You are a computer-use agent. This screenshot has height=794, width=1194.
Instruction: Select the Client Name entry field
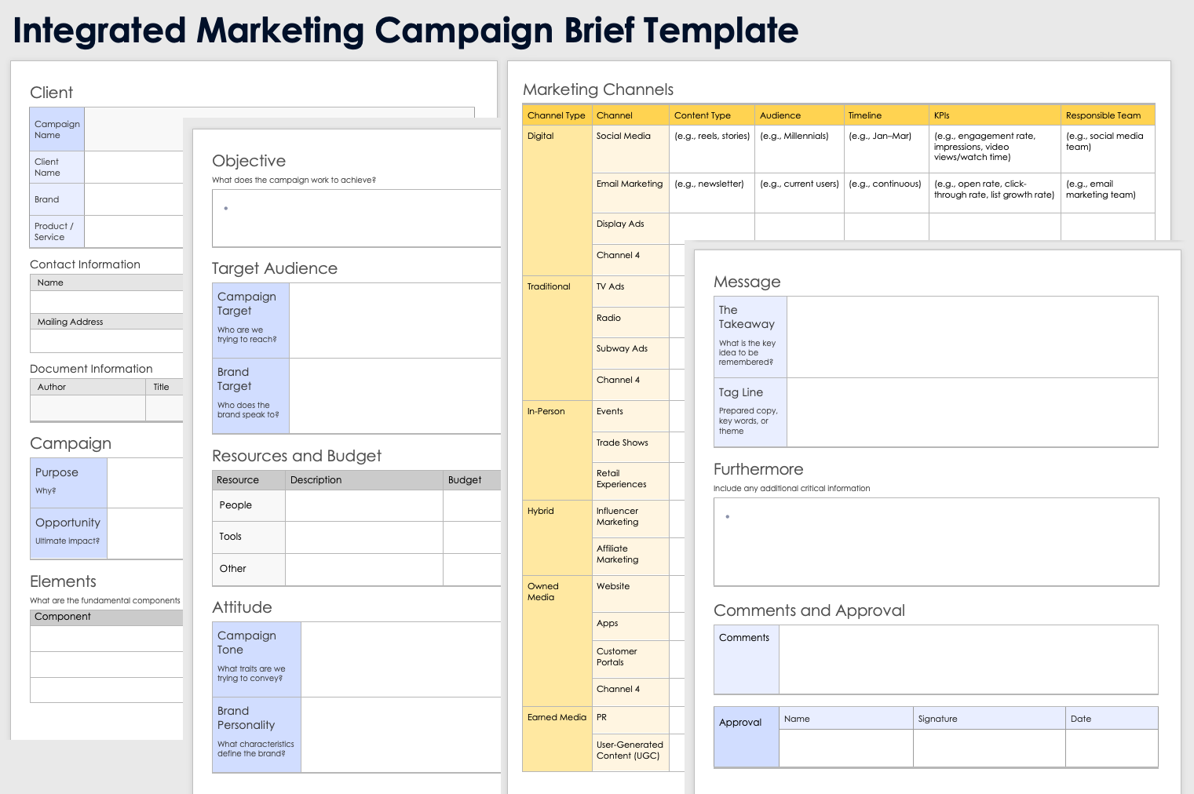[x=133, y=167]
